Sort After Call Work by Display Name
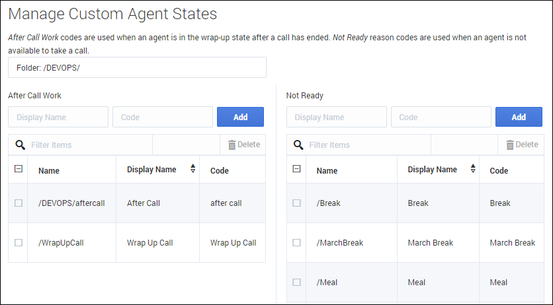The width and height of the screenshot is (553, 305). click(x=193, y=169)
